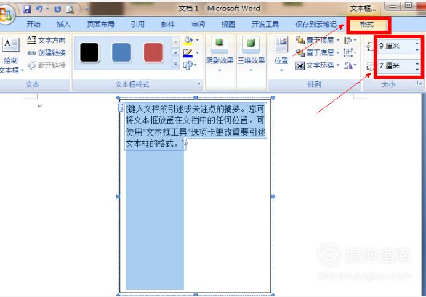Open the 文本框样式 dialog launcher

click(x=198, y=83)
